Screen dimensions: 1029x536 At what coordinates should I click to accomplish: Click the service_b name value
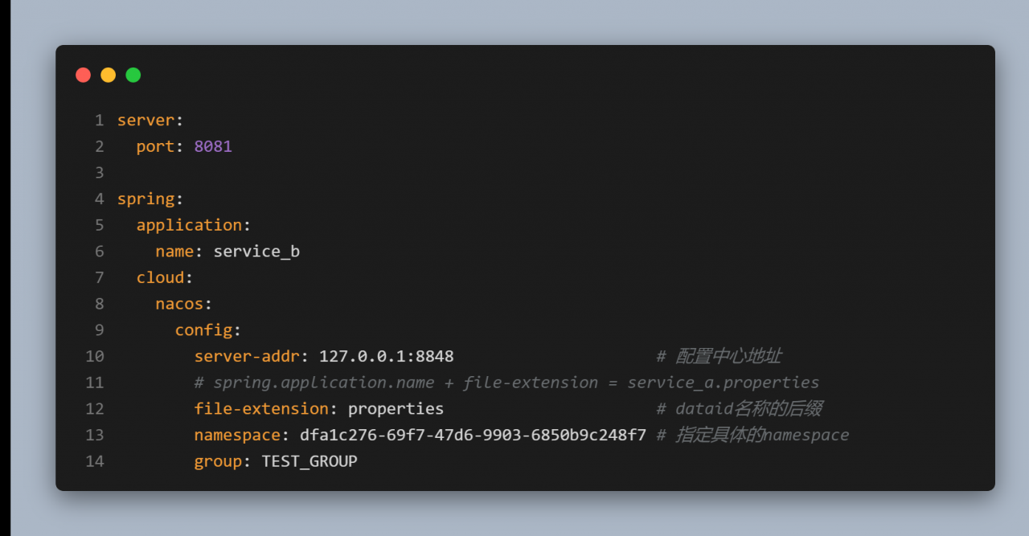point(256,252)
